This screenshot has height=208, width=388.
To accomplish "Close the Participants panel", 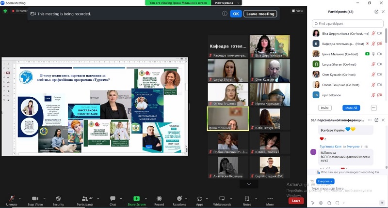I will 383,11.
